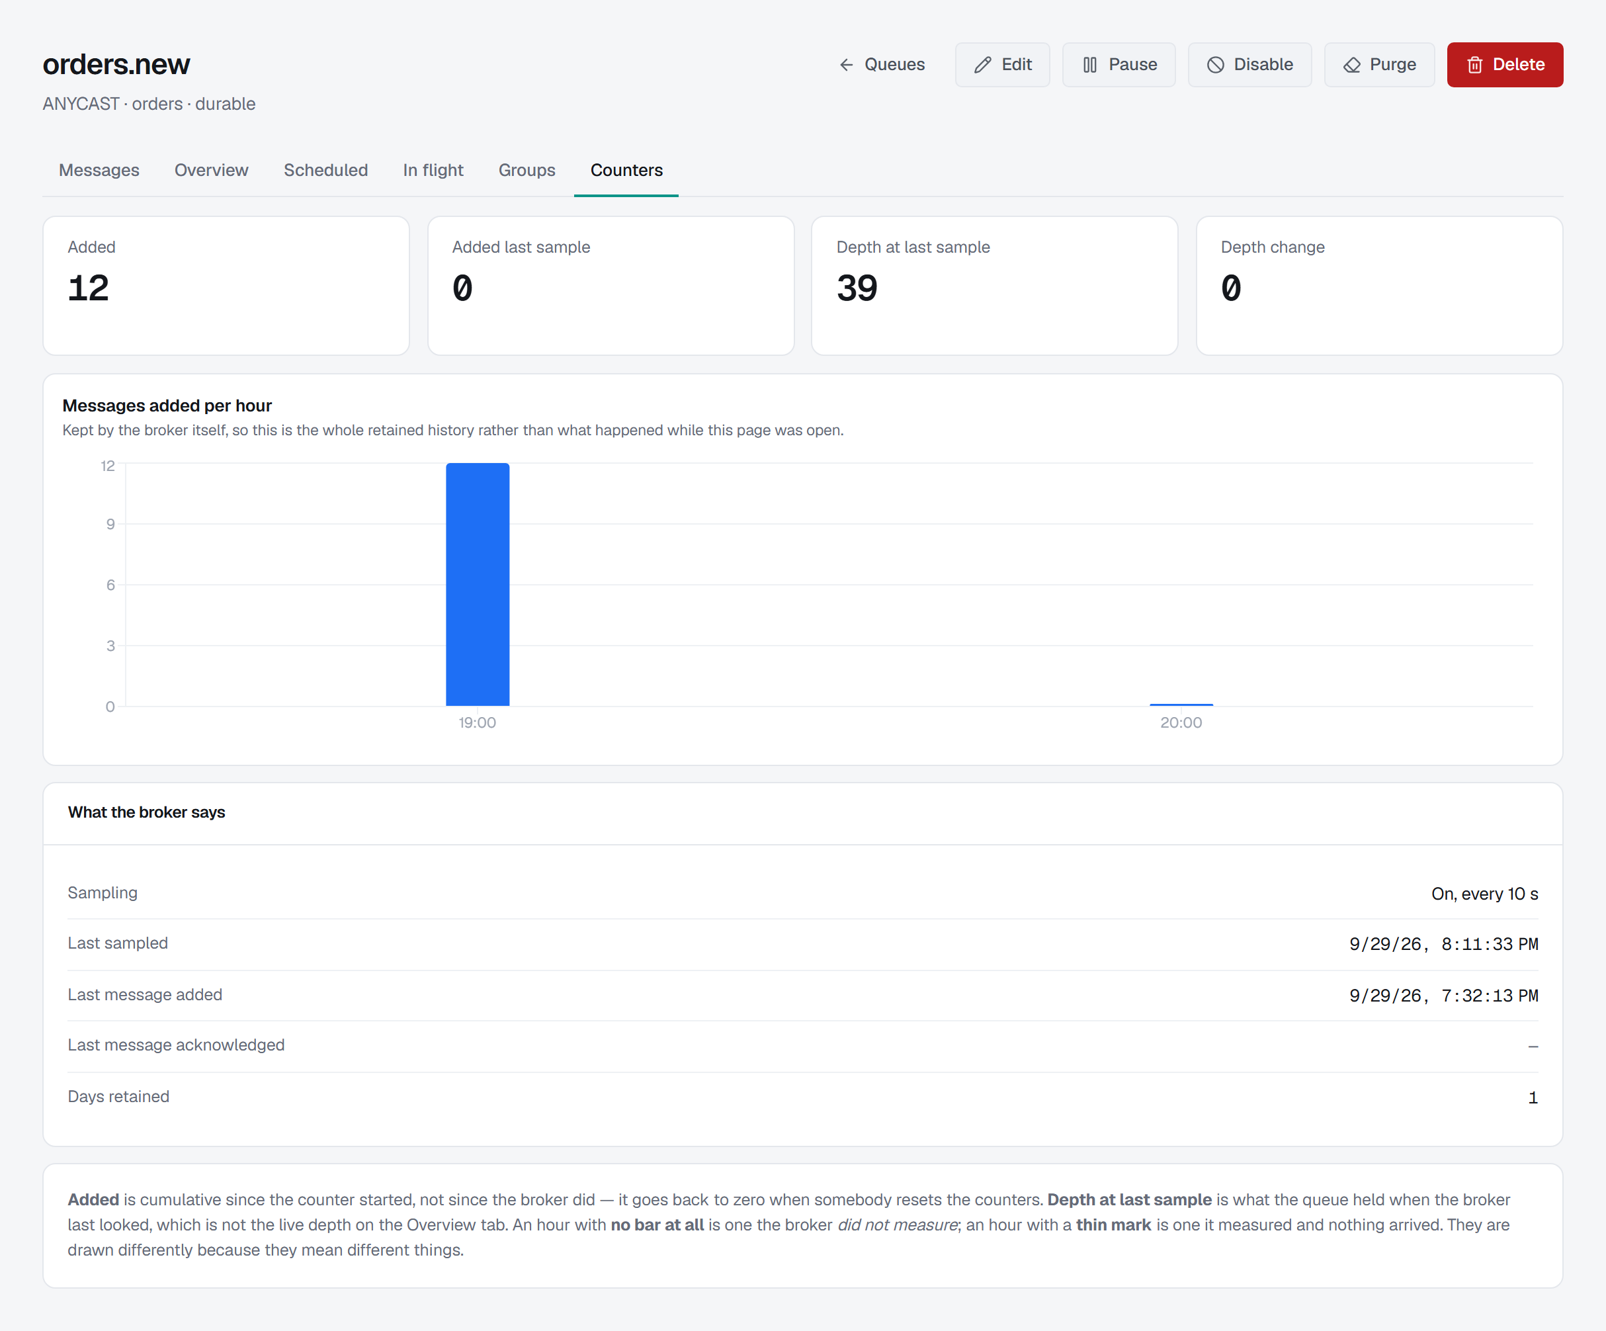Click the thin mark at 20:00
The width and height of the screenshot is (1606, 1331).
(x=1181, y=705)
